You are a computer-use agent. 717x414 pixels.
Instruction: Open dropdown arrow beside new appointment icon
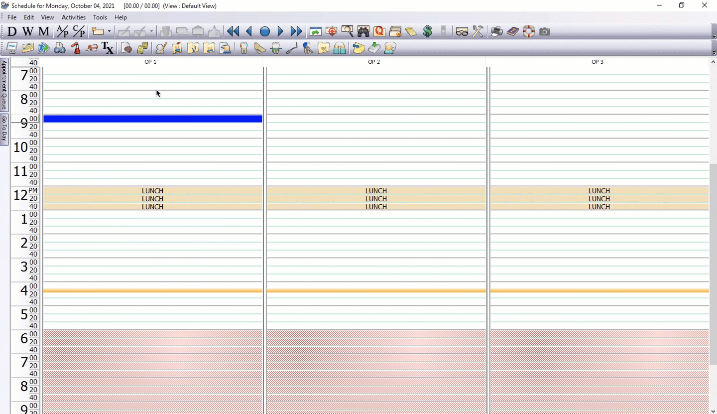pyautogui.click(x=109, y=32)
